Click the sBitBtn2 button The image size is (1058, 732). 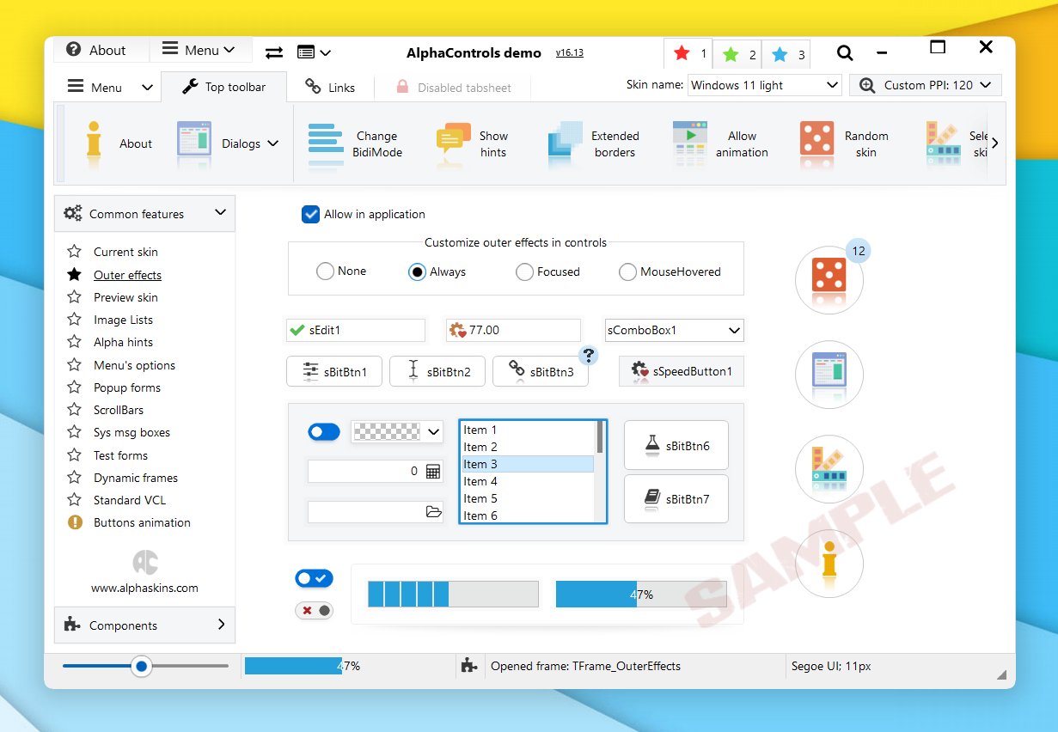[x=437, y=371]
